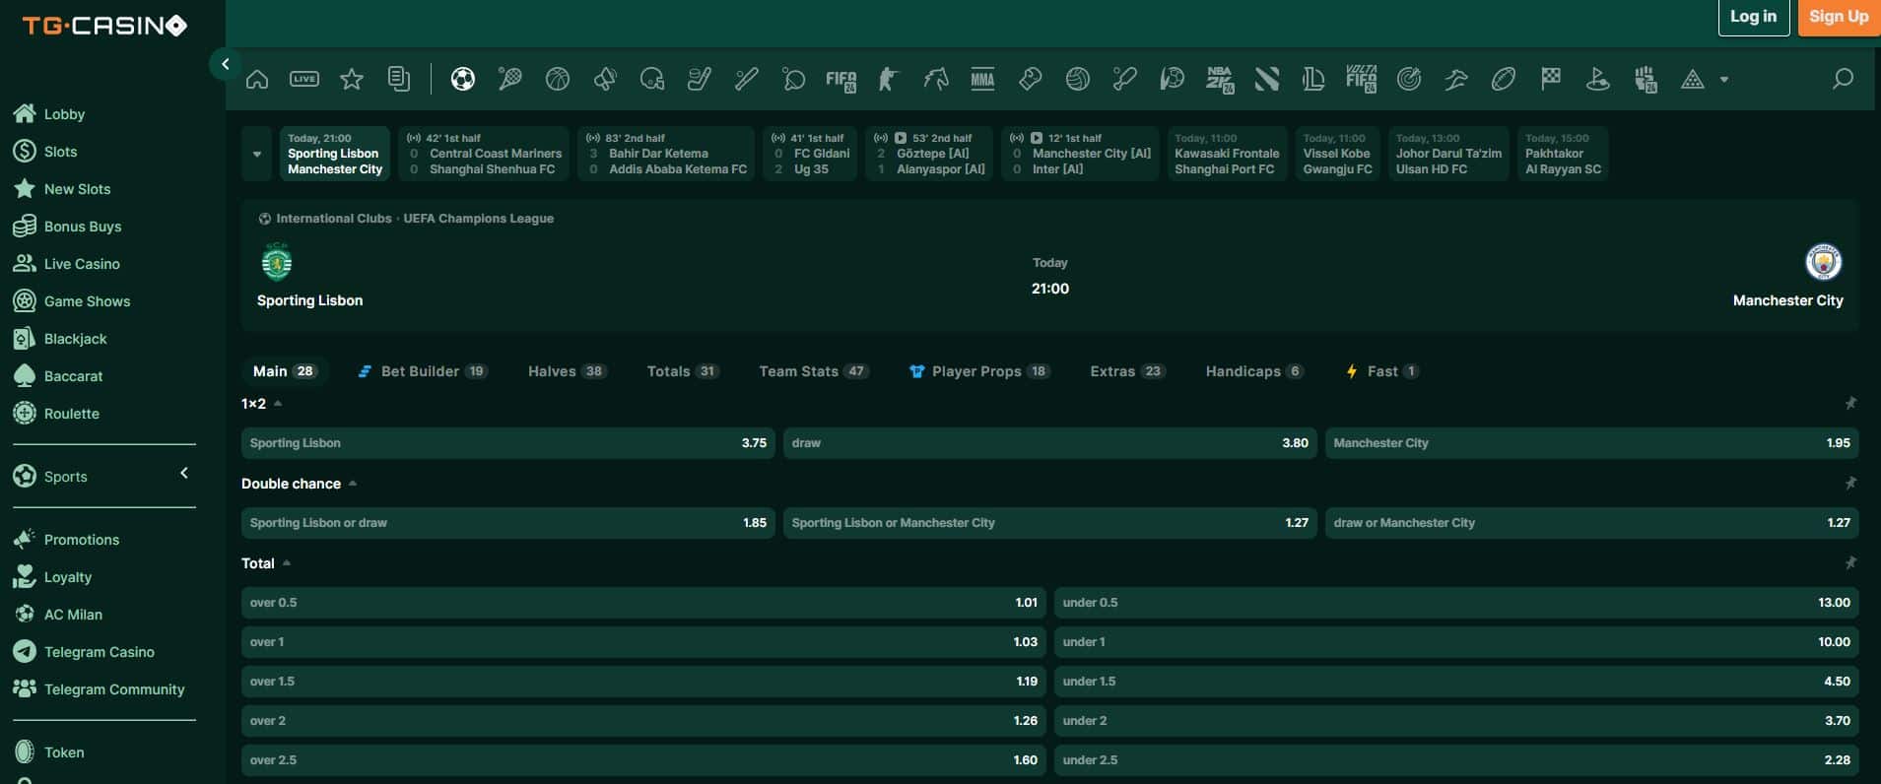This screenshot has height=784, width=1881.
Task: Switch to the Player Props tab
Action: pos(978,371)
